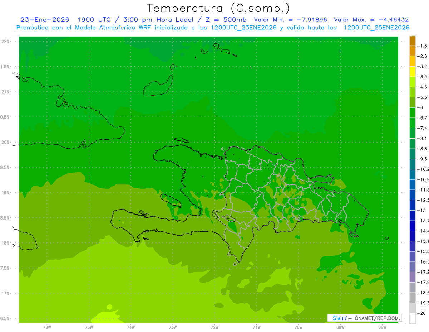Click the legend value "-20"
The width and height of the screenshot is (429, 332).
click(422, 313)
